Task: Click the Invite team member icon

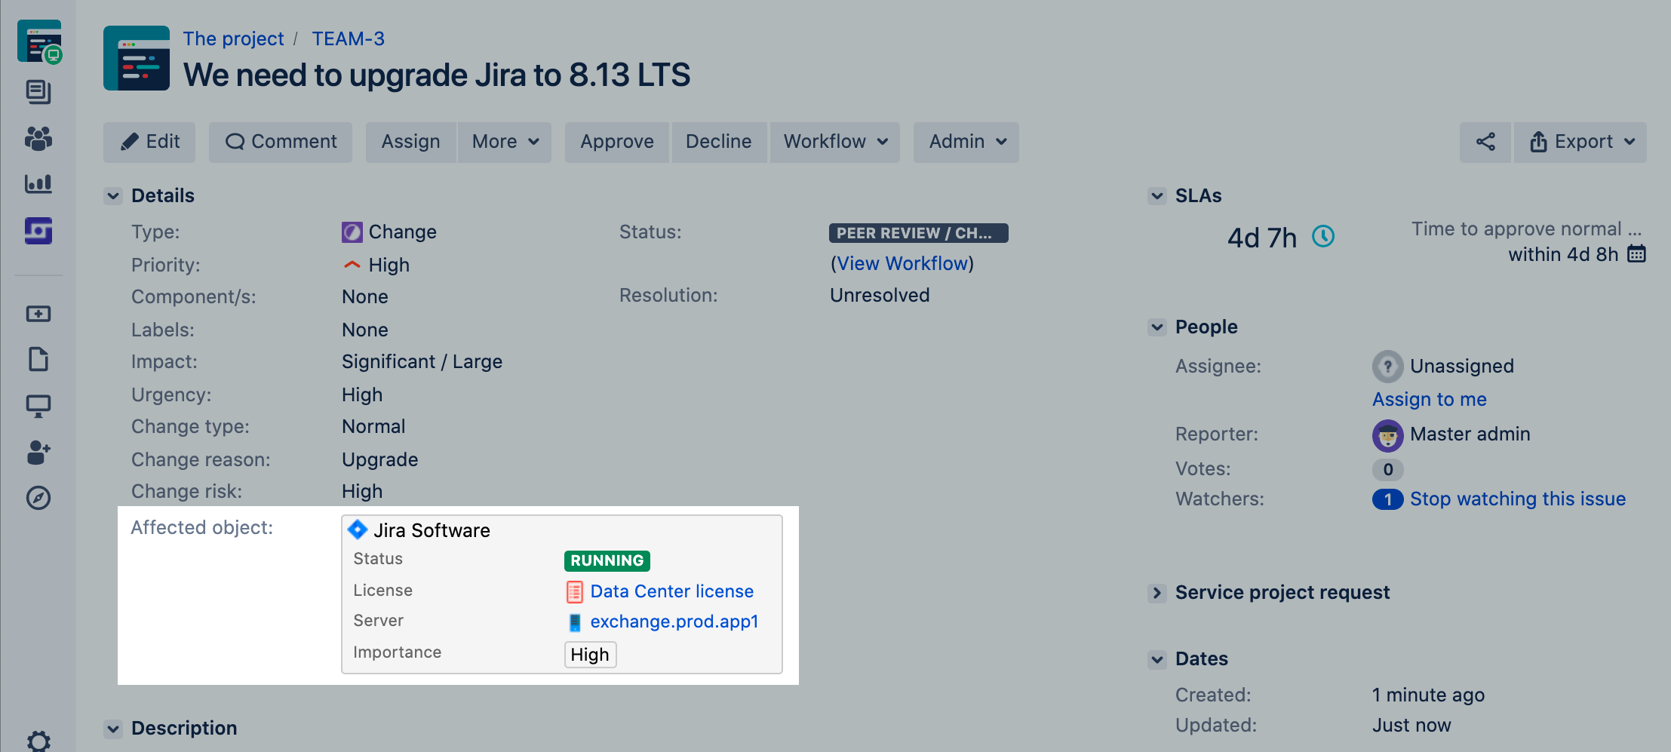Action: [38, 453]
